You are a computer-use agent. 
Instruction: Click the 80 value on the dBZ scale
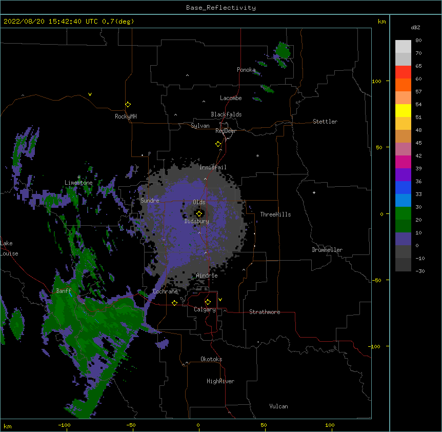point(418,41)
